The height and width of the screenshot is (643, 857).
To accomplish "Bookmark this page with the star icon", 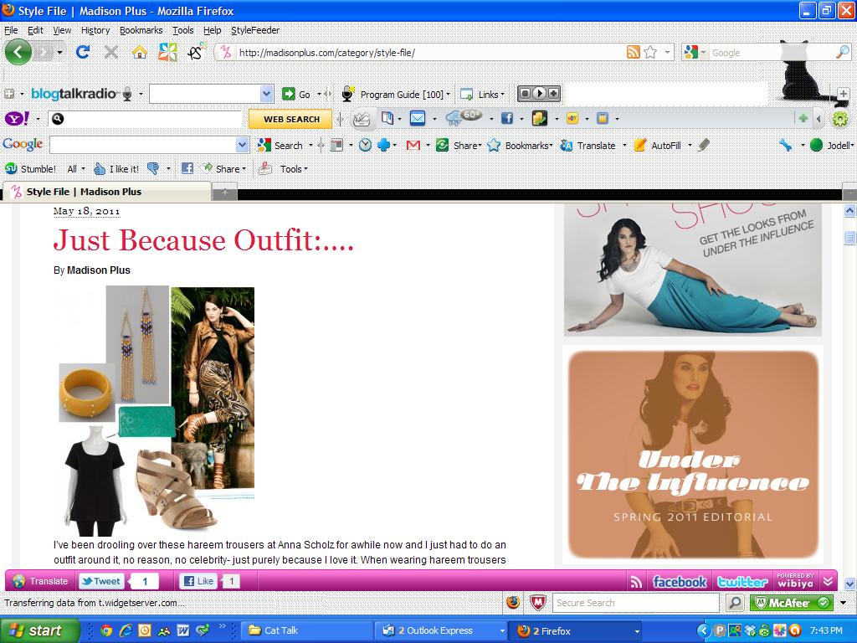I will (x=650, y=53).
